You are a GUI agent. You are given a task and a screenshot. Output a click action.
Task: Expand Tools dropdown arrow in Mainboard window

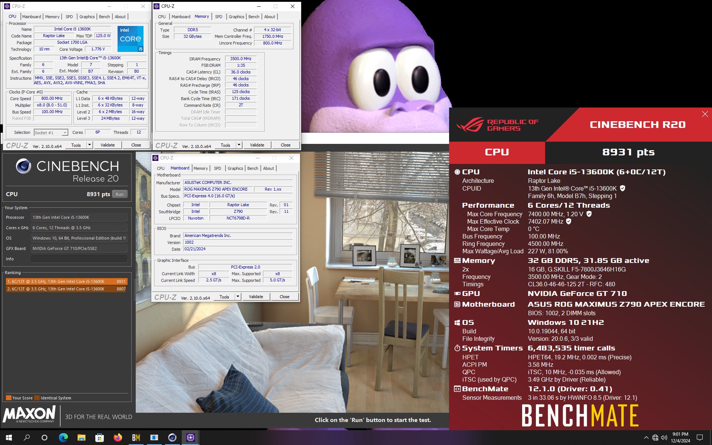coord(238,297)
